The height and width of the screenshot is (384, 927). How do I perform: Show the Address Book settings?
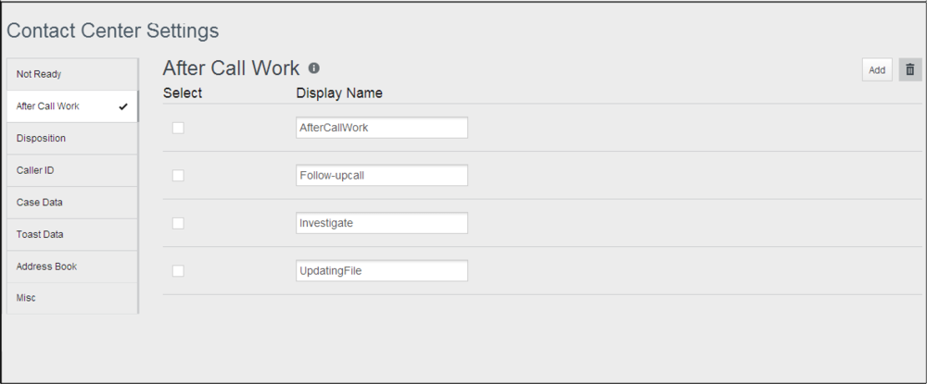click(72, 266)
